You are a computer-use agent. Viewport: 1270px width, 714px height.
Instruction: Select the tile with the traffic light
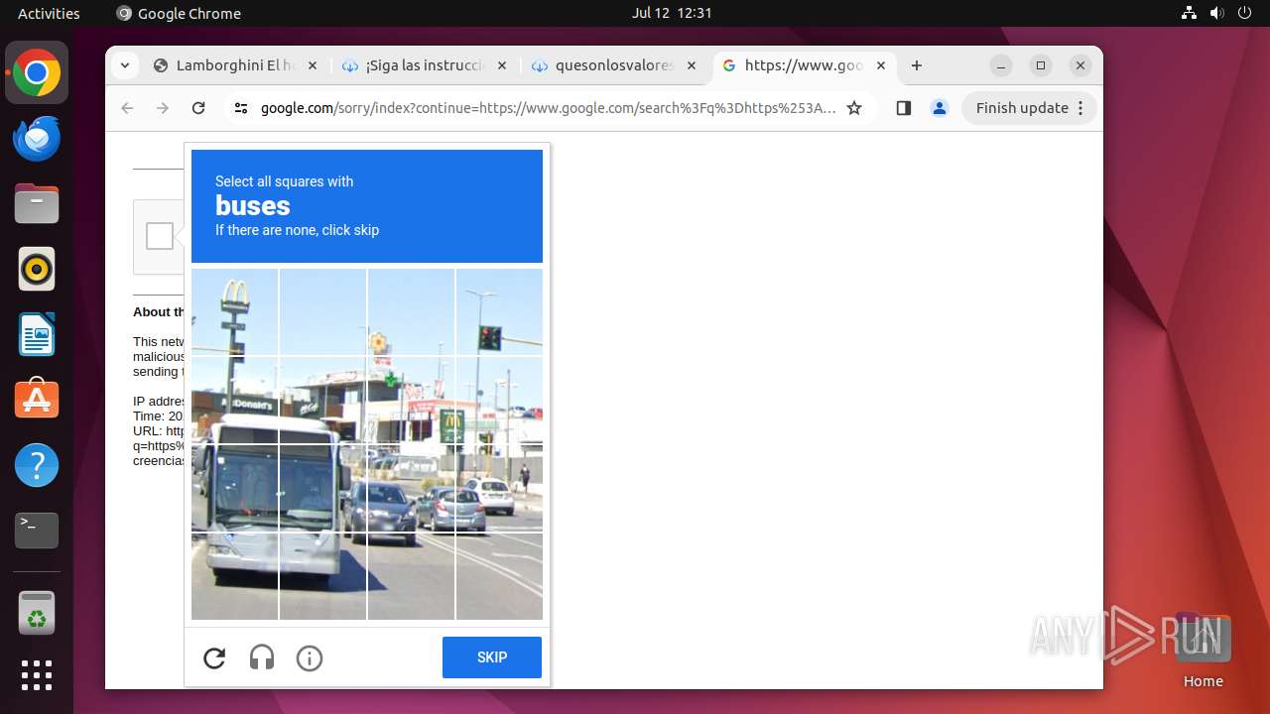(x=499, y=311)
